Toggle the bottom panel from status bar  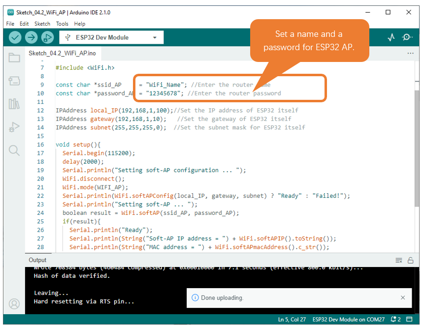click(409, 319)
